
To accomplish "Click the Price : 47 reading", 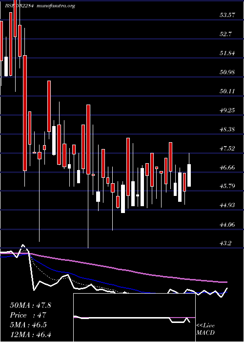I will click(x=28, y=315).
